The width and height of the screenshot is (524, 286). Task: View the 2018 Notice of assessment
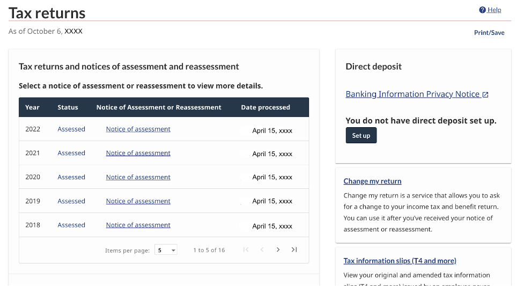[x=138, y=225]
